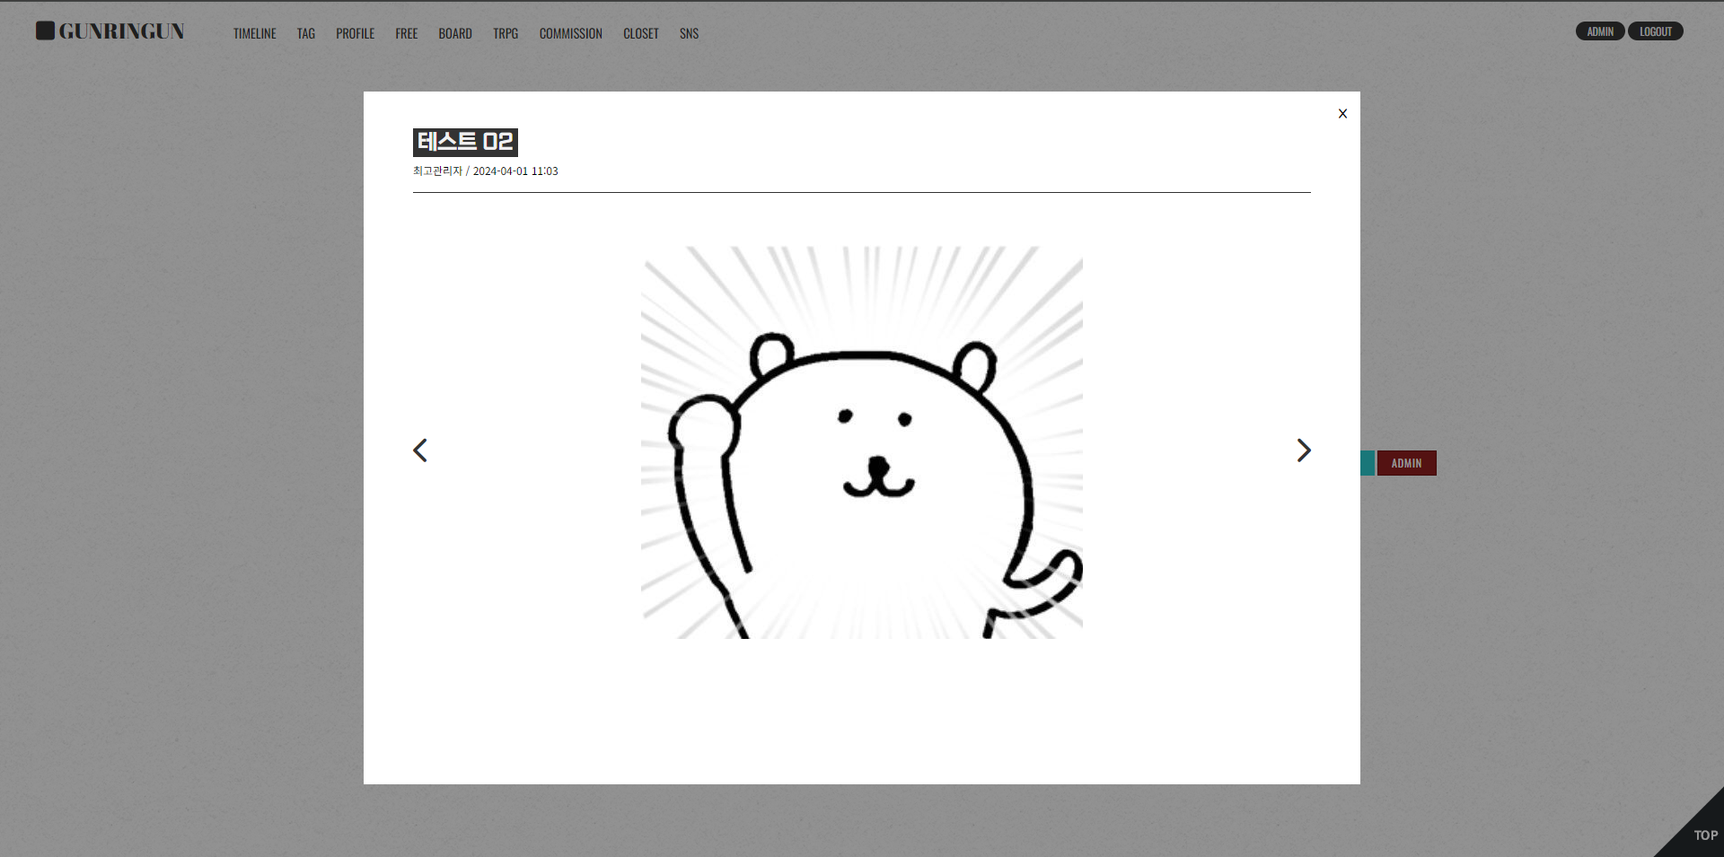Click the bear illustration image
Image resolution: width=1724 pixels, height=857 pixels.
[862, 442]
